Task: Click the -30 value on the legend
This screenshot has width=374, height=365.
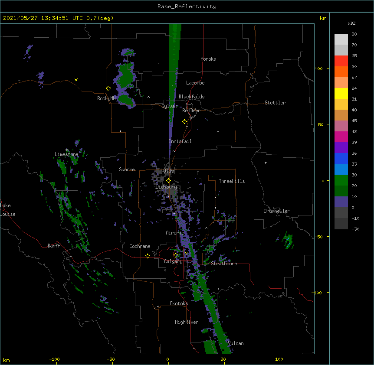Action: coord(355,229)
